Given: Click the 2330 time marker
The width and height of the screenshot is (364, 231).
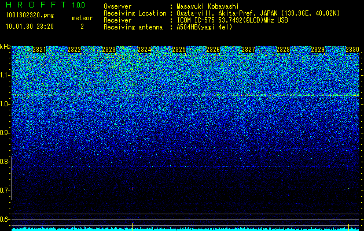Looking at the screenshot, I should pos(352,50).
